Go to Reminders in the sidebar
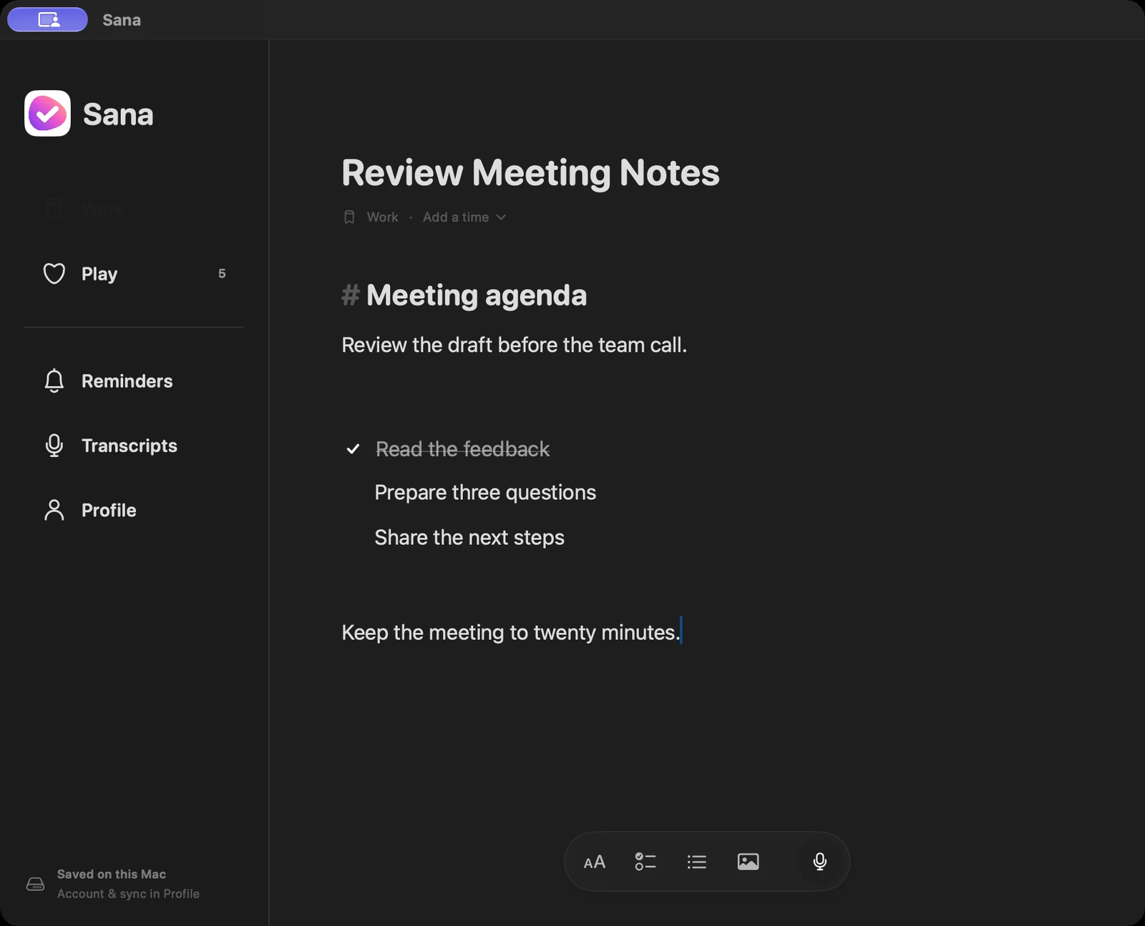This screenshot has width=1145, height=926. pyautogui.click(x=134, y=380)
